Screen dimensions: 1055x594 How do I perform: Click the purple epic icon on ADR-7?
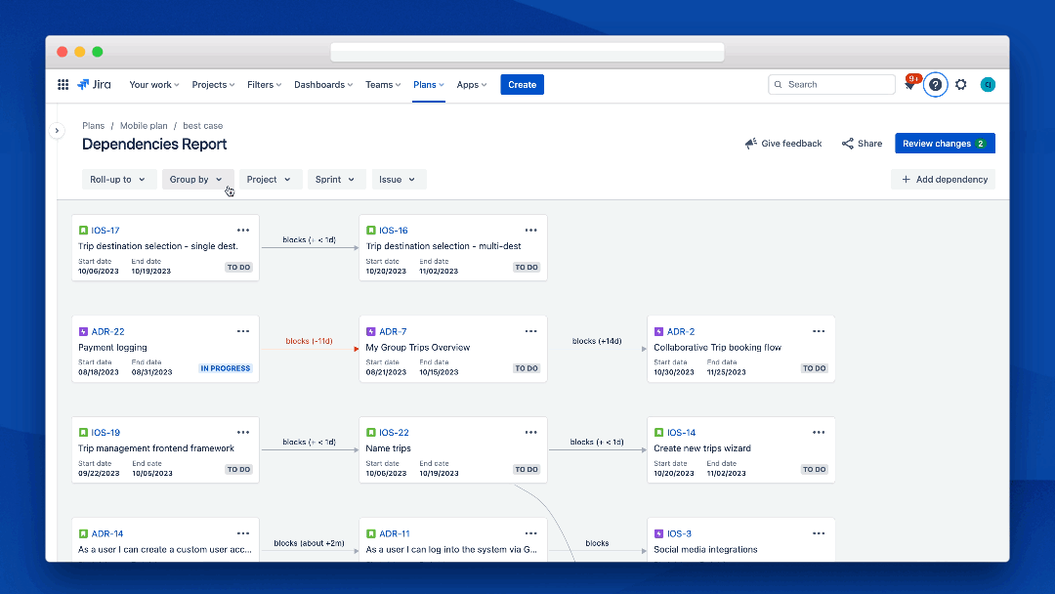click(371, 330)
